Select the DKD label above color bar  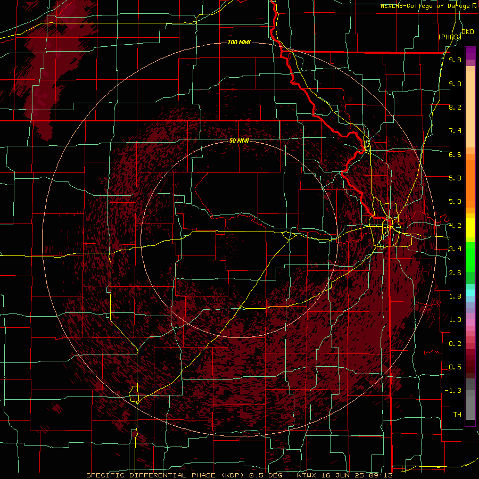[468, 32]
